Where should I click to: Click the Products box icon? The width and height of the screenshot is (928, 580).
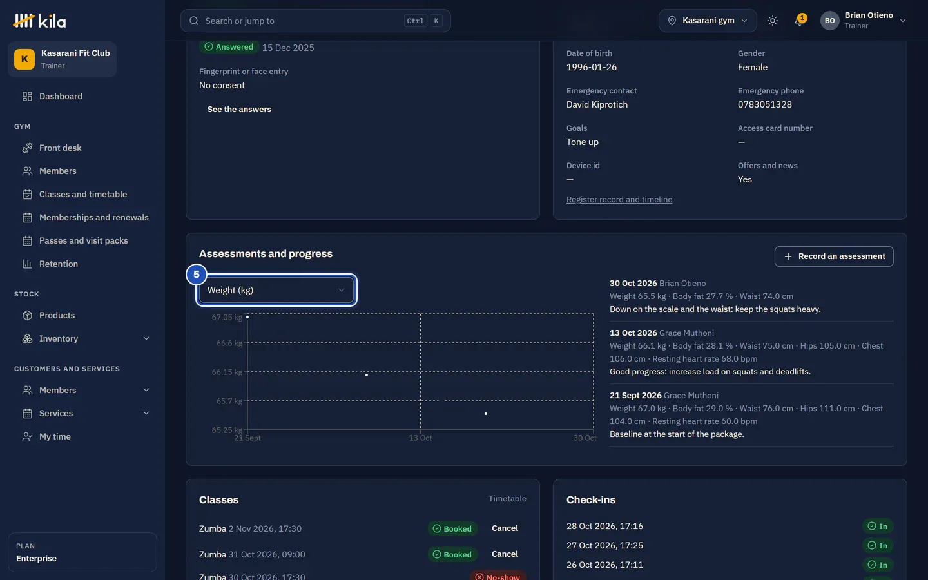click(x=27, y=316)
